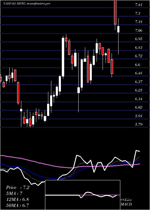The width and height of the screenshot is (150, 210).
Task: Click the last white candlestick near 7.06
Action: pyautogui.click(x=118, y=29)
